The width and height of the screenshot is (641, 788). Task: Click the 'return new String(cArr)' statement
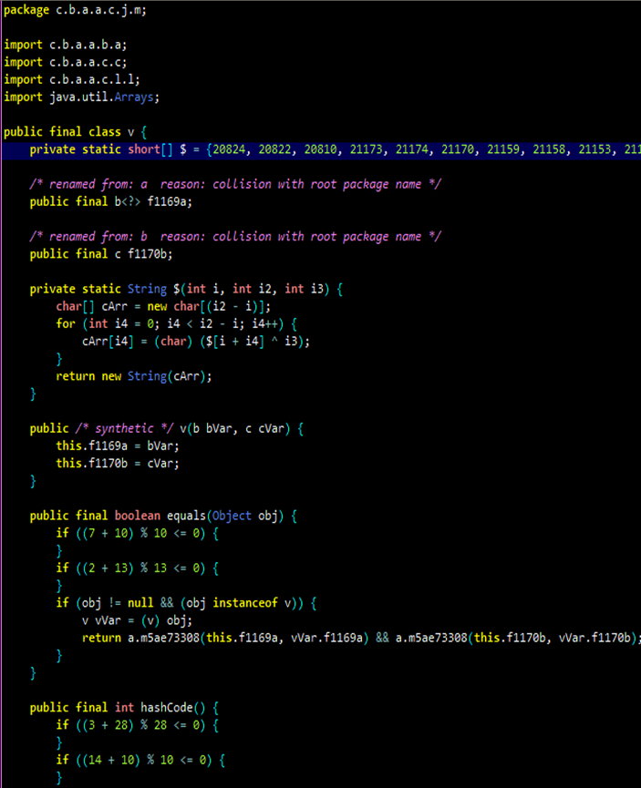134,376
